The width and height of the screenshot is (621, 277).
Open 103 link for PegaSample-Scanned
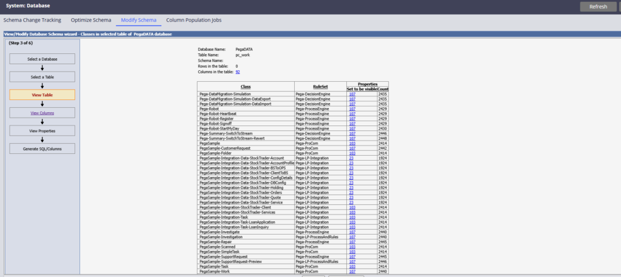(352, 247)
